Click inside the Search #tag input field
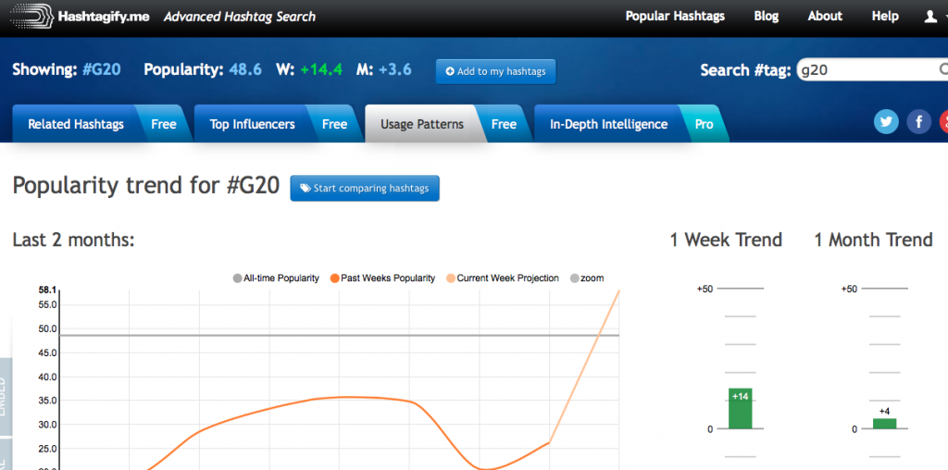This screenshot has height=470, width=948. point(866,69)
